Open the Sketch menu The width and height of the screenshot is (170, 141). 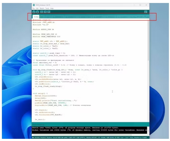coord(42,8)
